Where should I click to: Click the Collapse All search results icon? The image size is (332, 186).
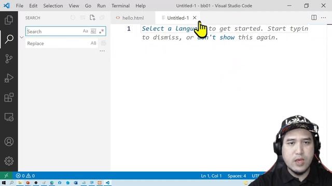coord(102,18)
